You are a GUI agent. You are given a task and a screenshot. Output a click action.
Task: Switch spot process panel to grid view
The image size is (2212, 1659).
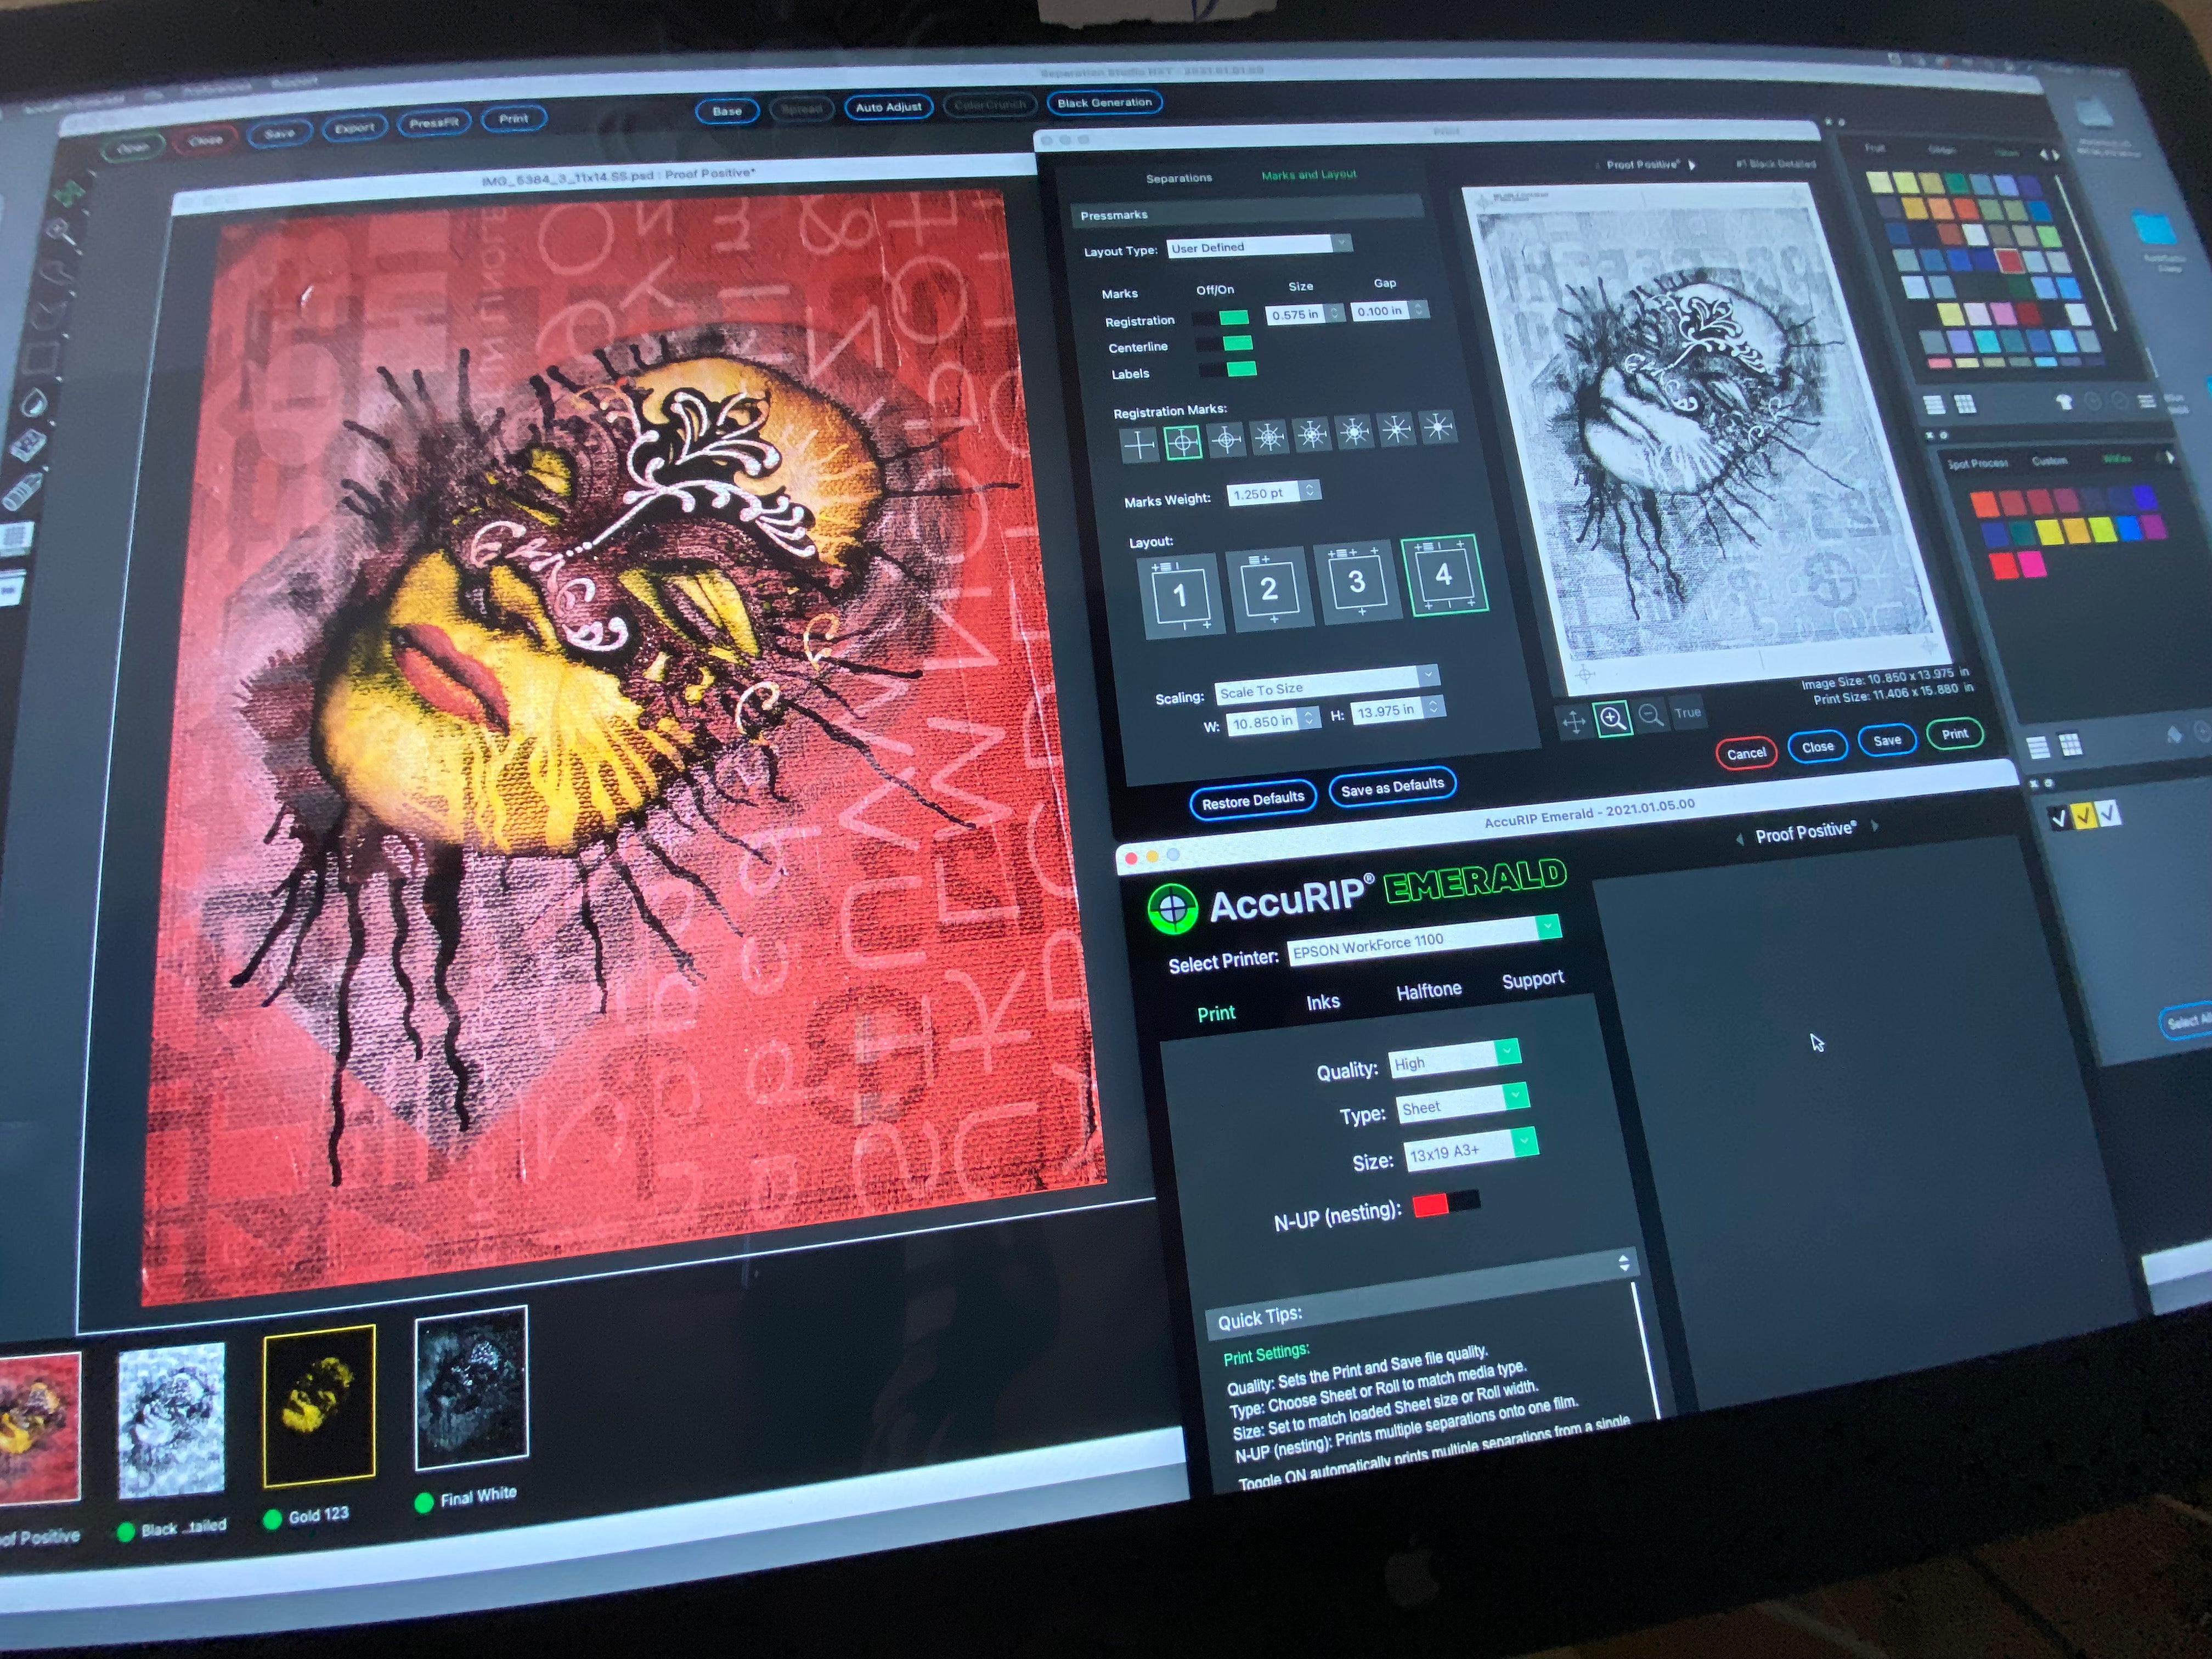[x=2070, y=744]
